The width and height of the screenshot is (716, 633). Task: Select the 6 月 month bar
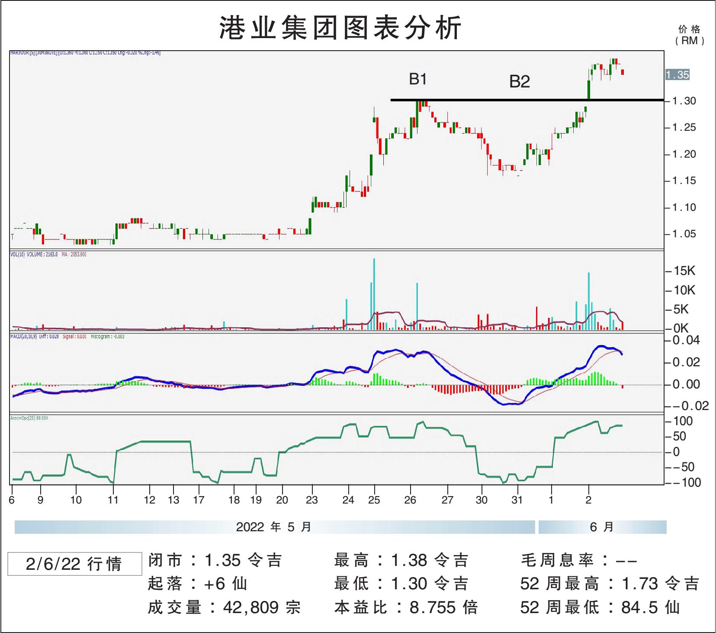(602, 527)
